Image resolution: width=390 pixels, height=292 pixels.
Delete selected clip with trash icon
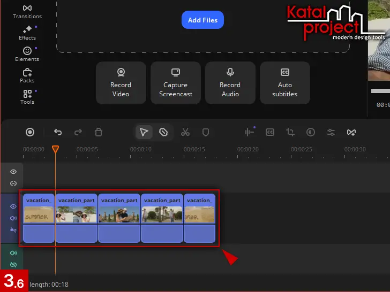99,132
